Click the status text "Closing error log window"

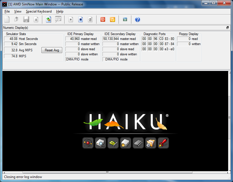(23, 177)
